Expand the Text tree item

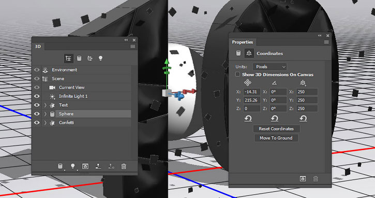click(x=46, y=105)
